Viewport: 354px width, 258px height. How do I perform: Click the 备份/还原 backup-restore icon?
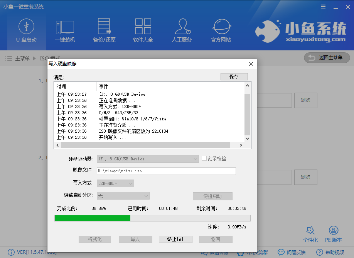pos(104,30)
